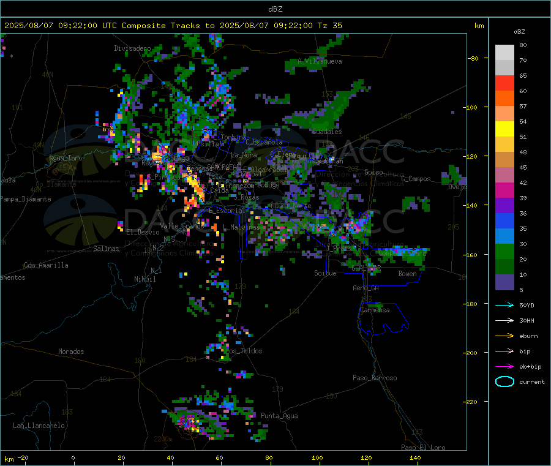Click the Nihuil map label
The height and width of the screenshot is (466, 551).
(x=144, y=279)
